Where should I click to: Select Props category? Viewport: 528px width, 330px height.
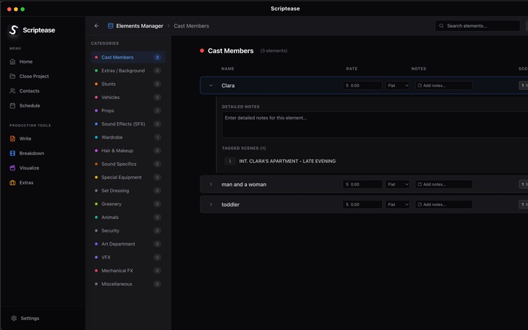click(x=127, y=110)
